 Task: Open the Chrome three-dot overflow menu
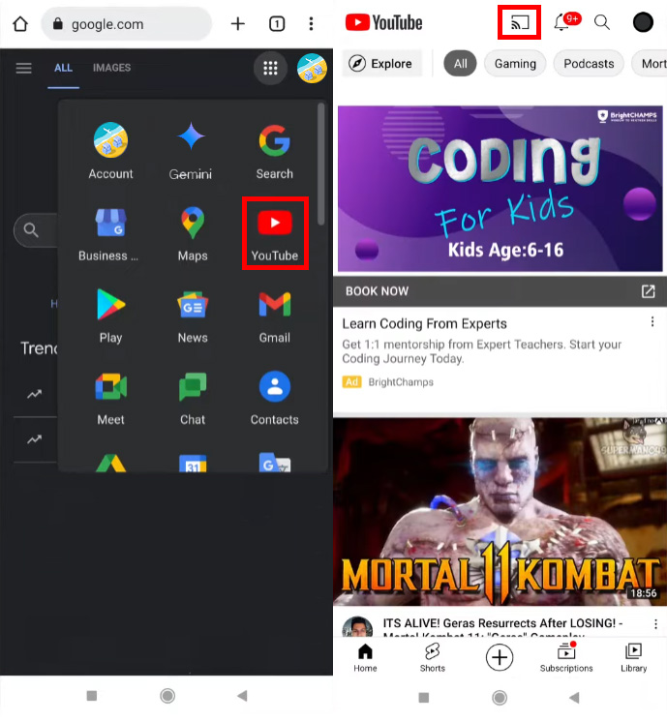[x=311, y=23]
